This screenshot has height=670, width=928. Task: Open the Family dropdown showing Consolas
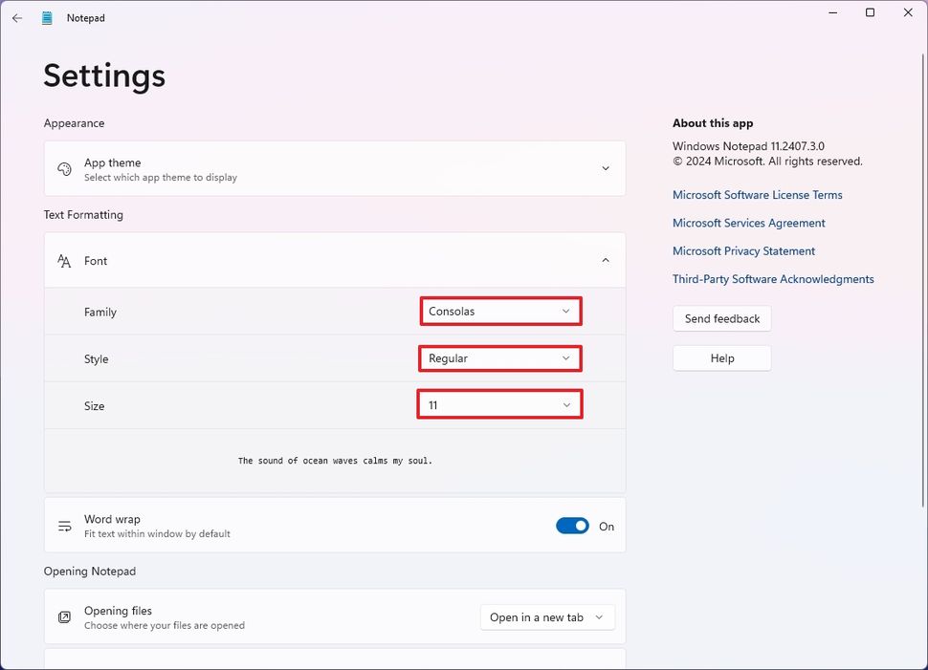click(x=499, y=311)
